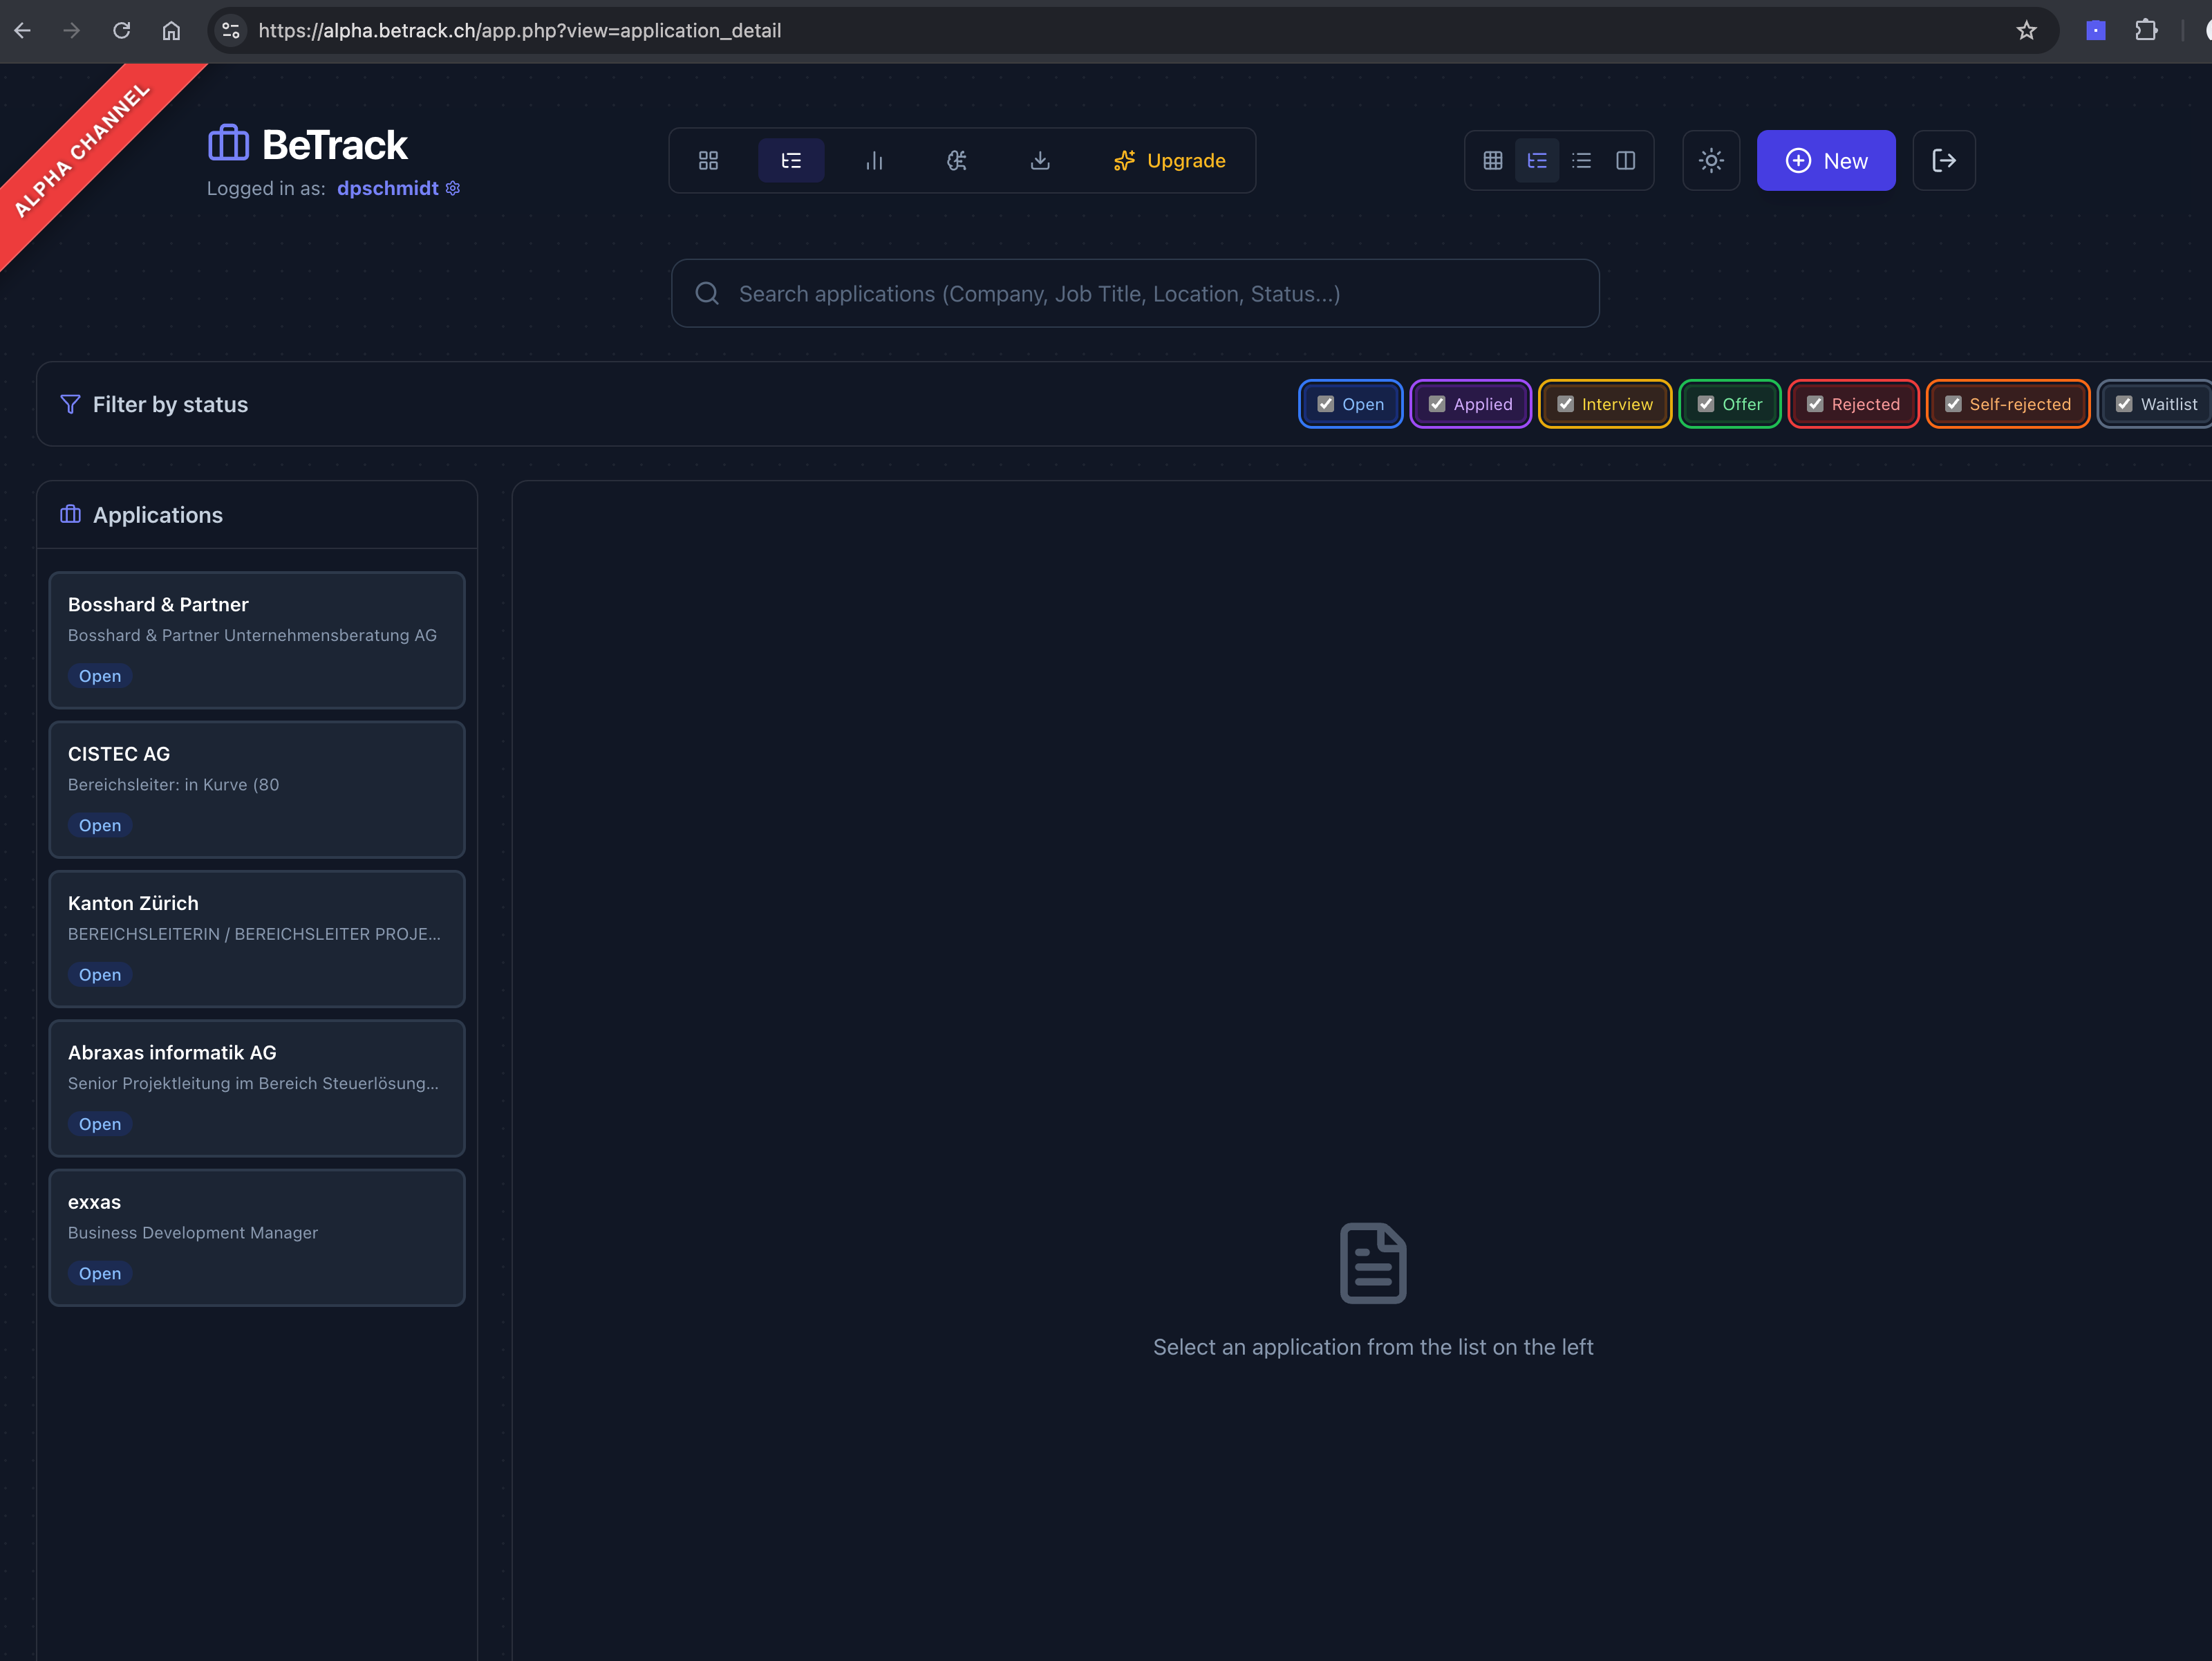Viewport: 2212px width, 1661px height.
Task: Log out using the sign-out icon
Action: point(1943,160)
